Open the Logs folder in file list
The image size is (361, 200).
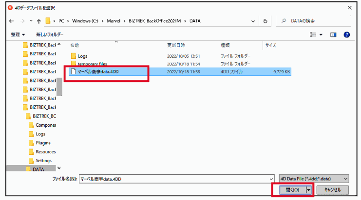coord(82,56)
